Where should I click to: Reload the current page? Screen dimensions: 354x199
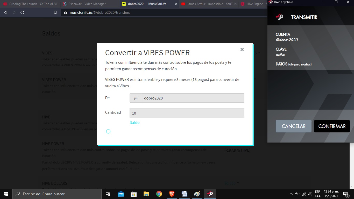22,12
